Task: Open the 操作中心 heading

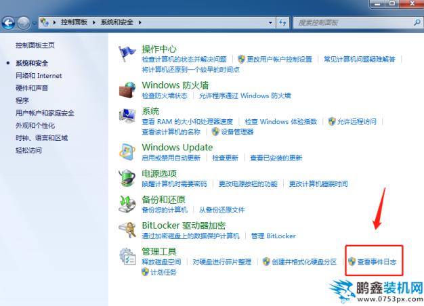Action: (159, 49)
